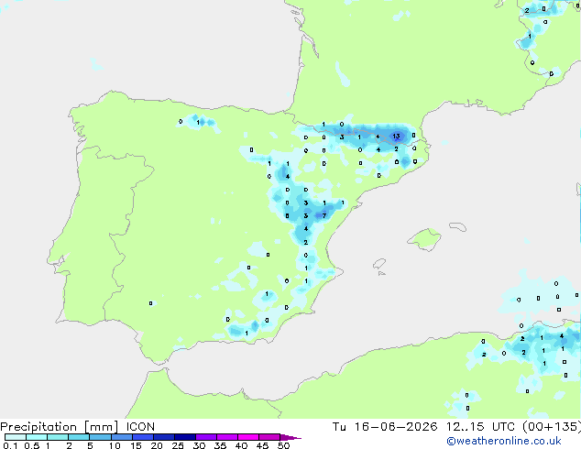
Task: Click the '13' precipitation value over the Pyrenees
Action: 396,137
